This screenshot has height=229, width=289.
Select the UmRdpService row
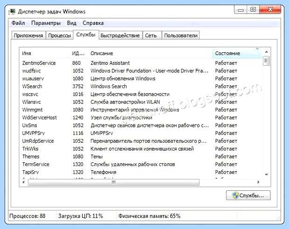(141, 141)
